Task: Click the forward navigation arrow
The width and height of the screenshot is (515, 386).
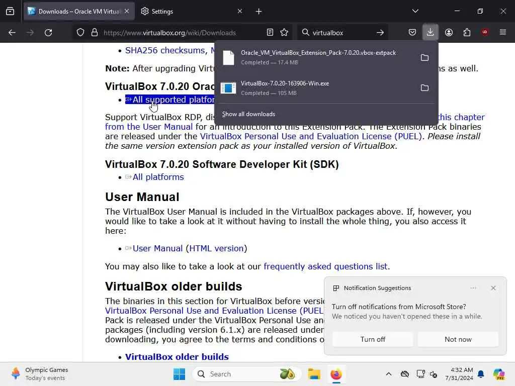Action: (30, 33)
